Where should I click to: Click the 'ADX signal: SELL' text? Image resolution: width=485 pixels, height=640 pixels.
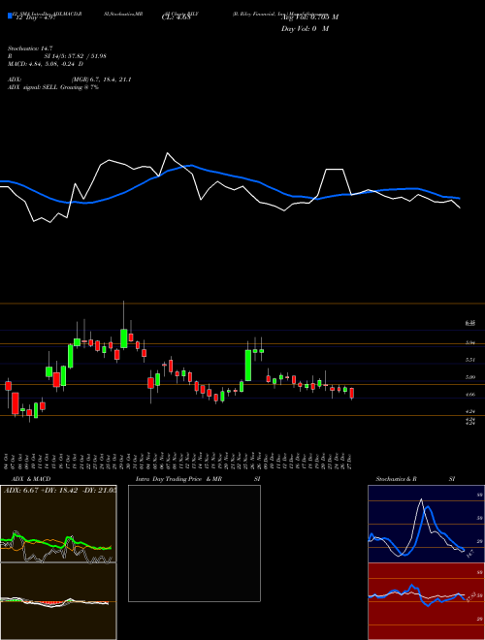[x=33, y=87]
